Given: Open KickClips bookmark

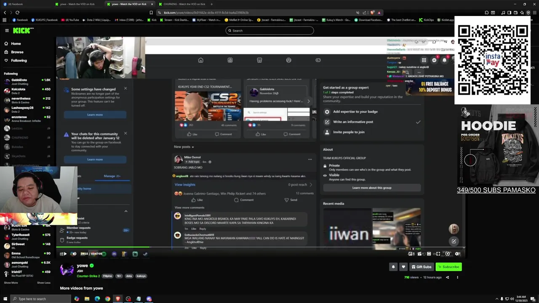Looking at the screenshot, I should tap(426, 20).
